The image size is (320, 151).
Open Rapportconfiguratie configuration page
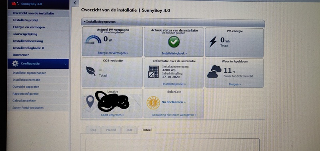[38, 94]
